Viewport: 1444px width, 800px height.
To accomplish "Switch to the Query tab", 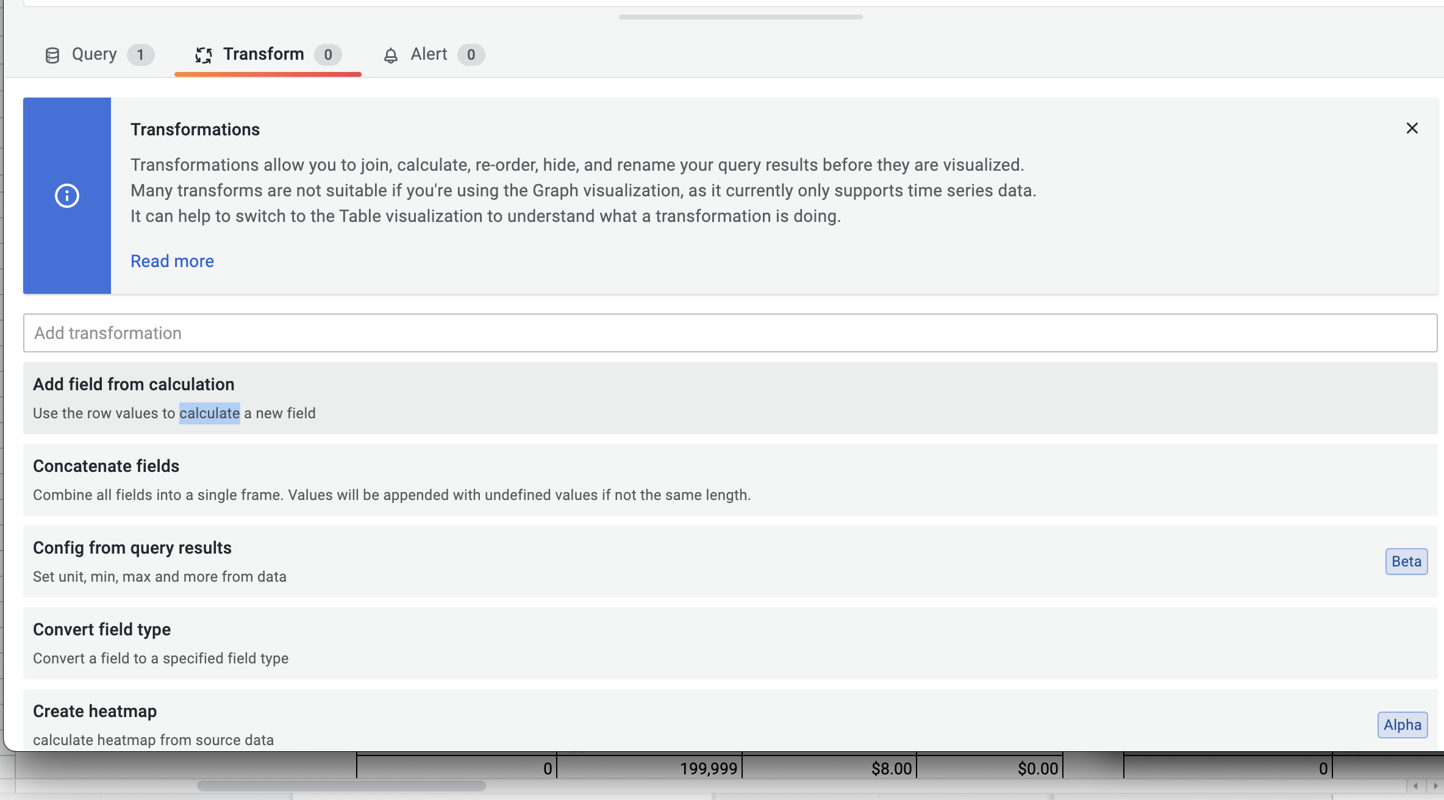I will tap(95, 54).
